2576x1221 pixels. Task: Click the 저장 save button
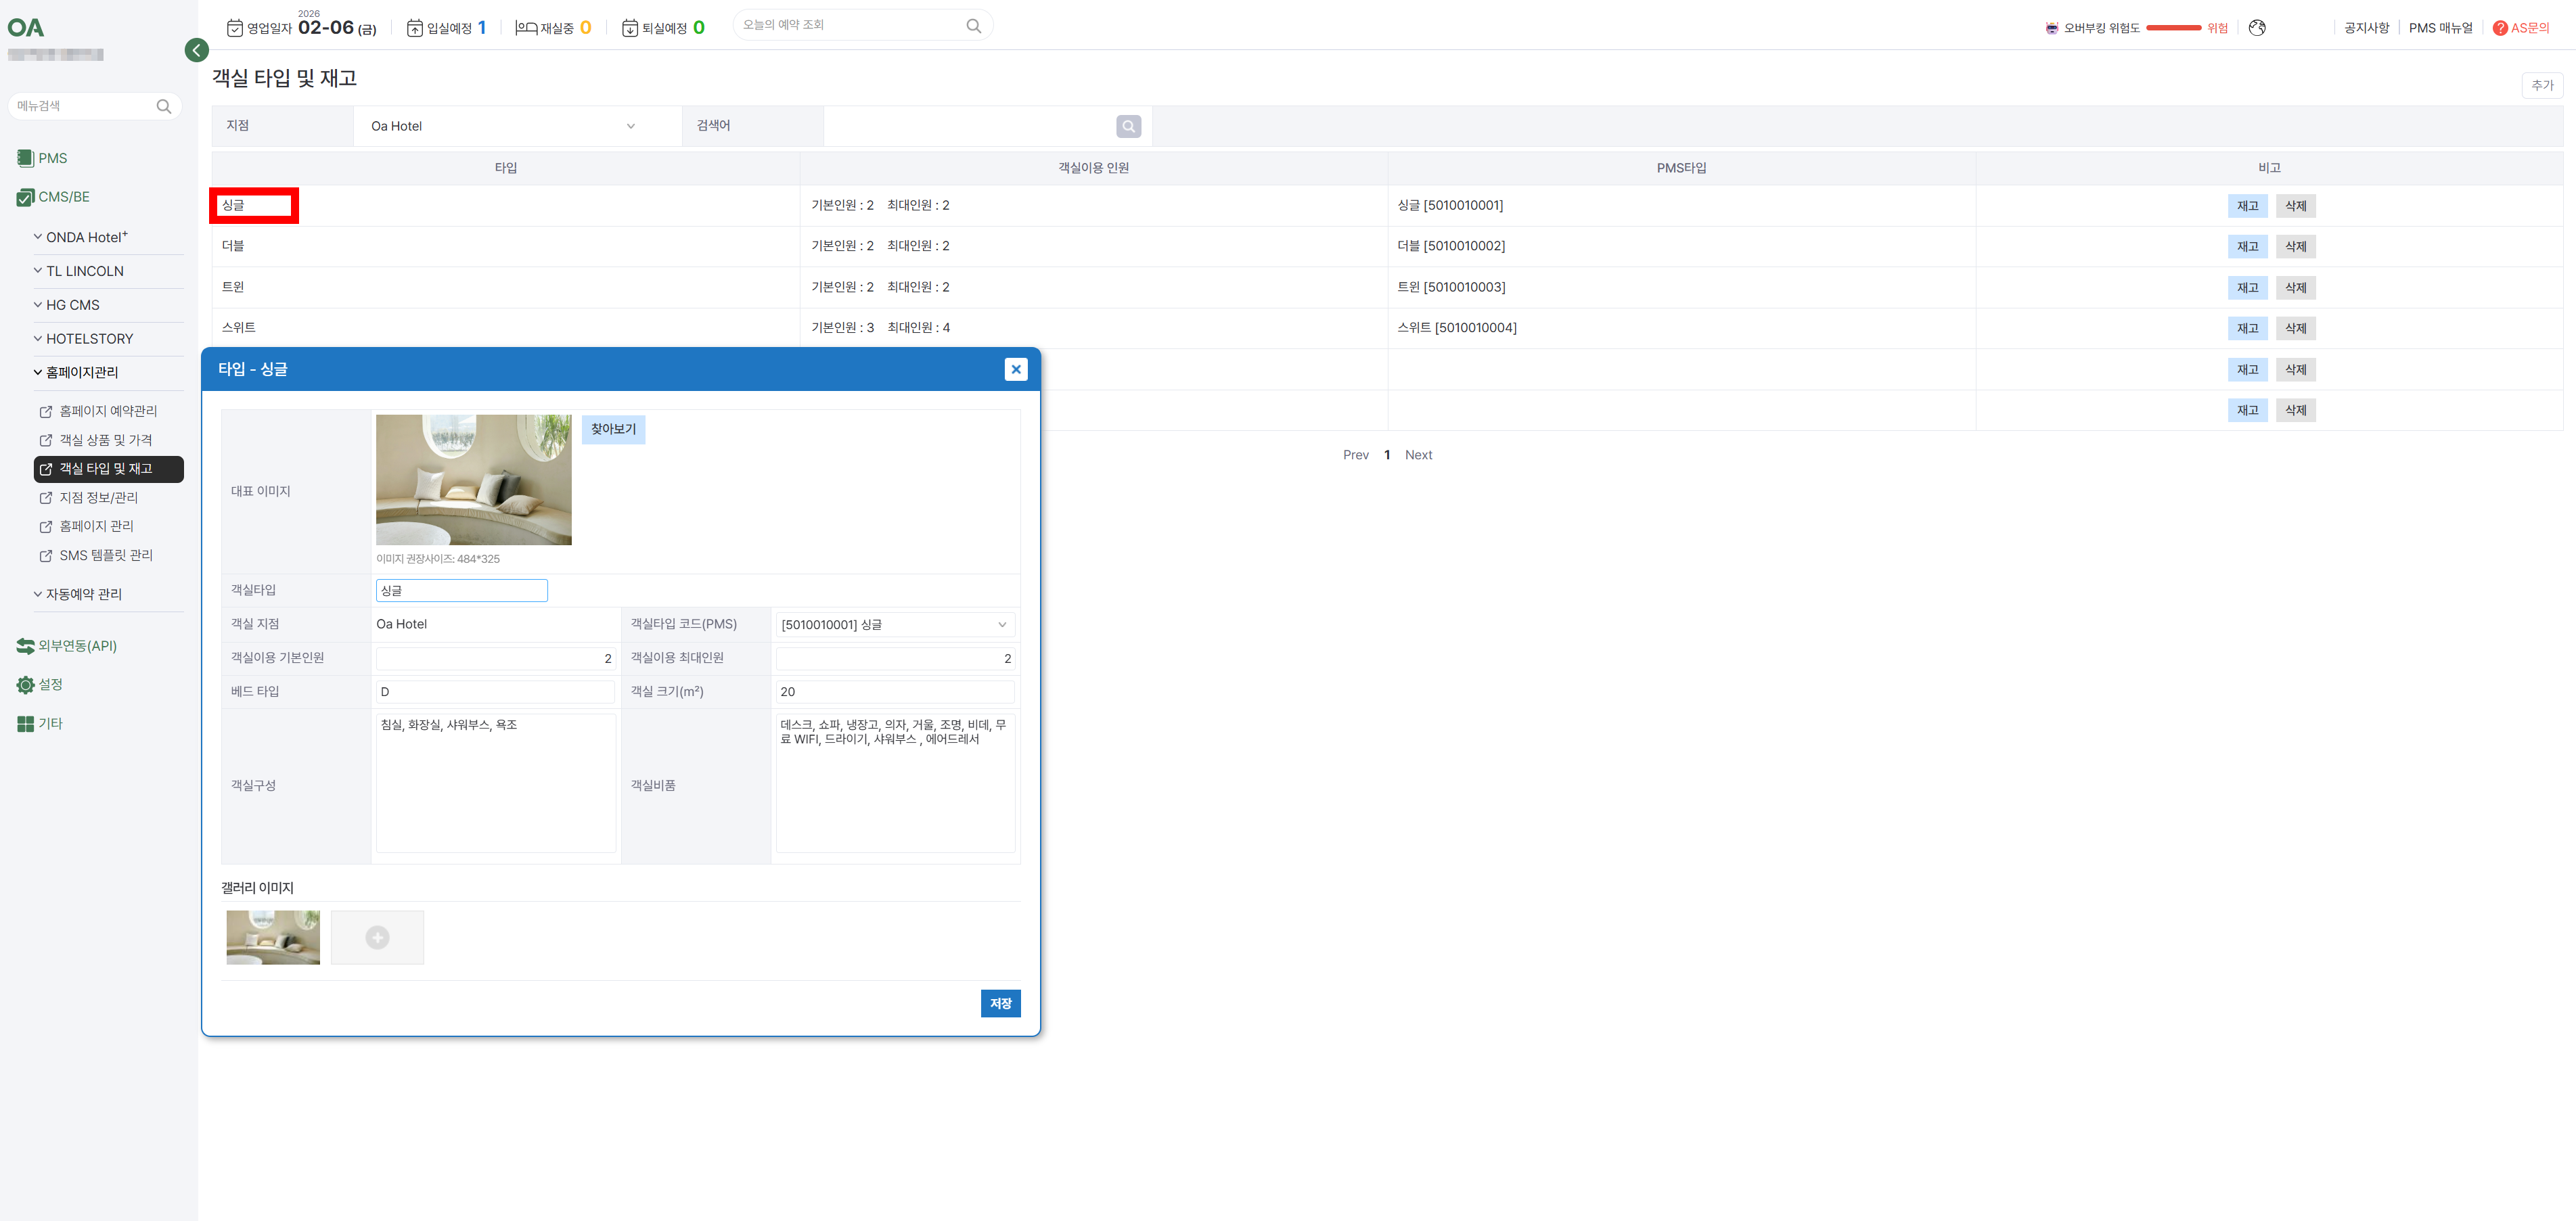[1000, 1003]
